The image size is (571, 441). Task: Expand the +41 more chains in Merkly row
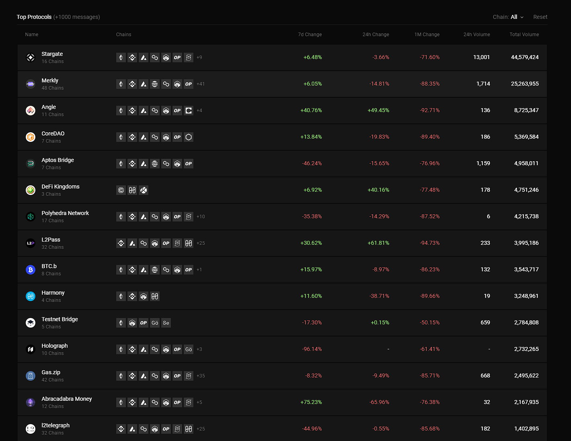pos(201,84)
